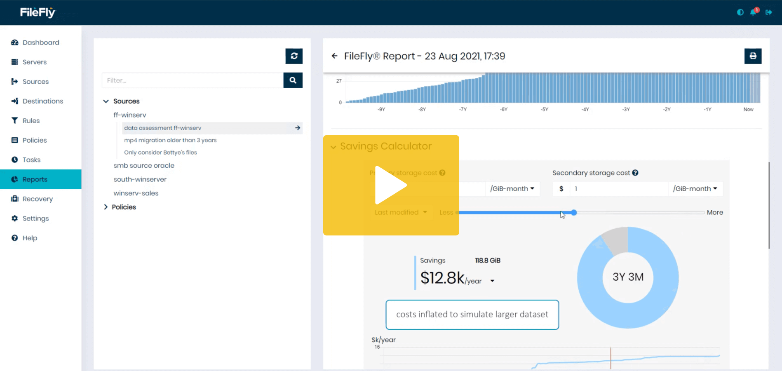
Task: Click the filter search magnifier button
Action: click(293, 80)
